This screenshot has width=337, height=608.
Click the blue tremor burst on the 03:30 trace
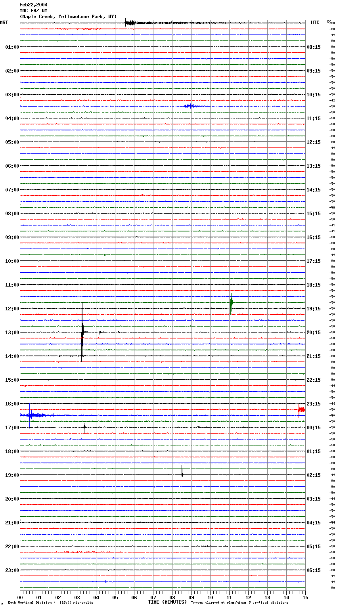(190, 106)
